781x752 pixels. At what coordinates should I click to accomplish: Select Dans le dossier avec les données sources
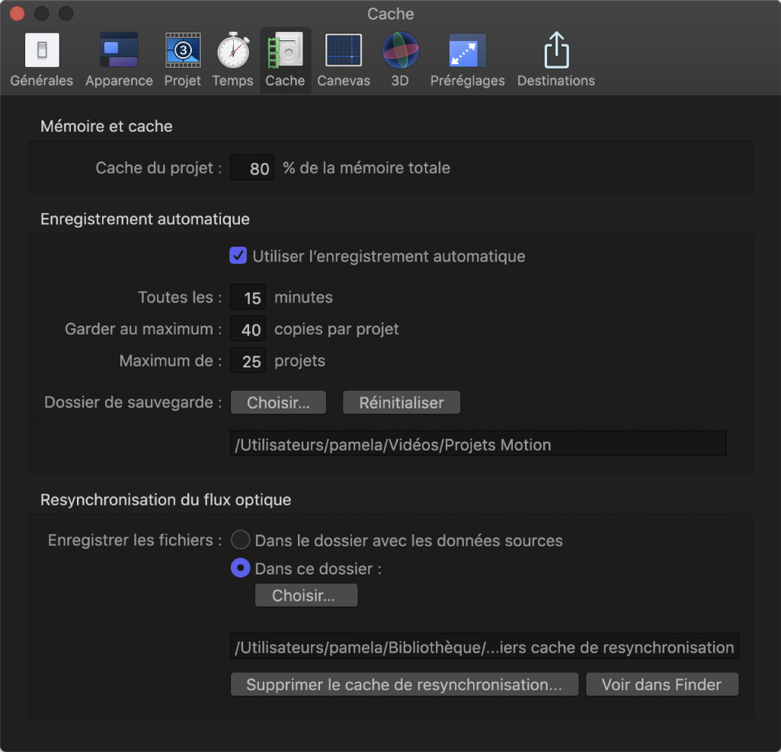240,540
